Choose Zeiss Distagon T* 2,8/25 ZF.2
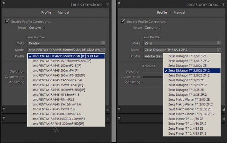 pos(192,75)
